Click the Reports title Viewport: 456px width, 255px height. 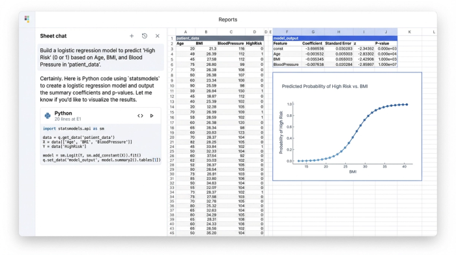228,20
